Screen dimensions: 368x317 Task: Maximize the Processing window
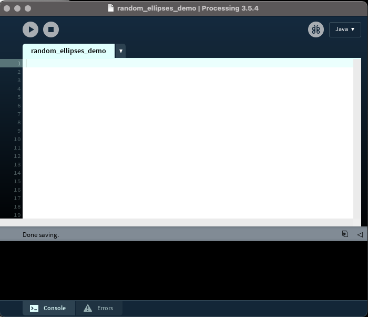28,8
